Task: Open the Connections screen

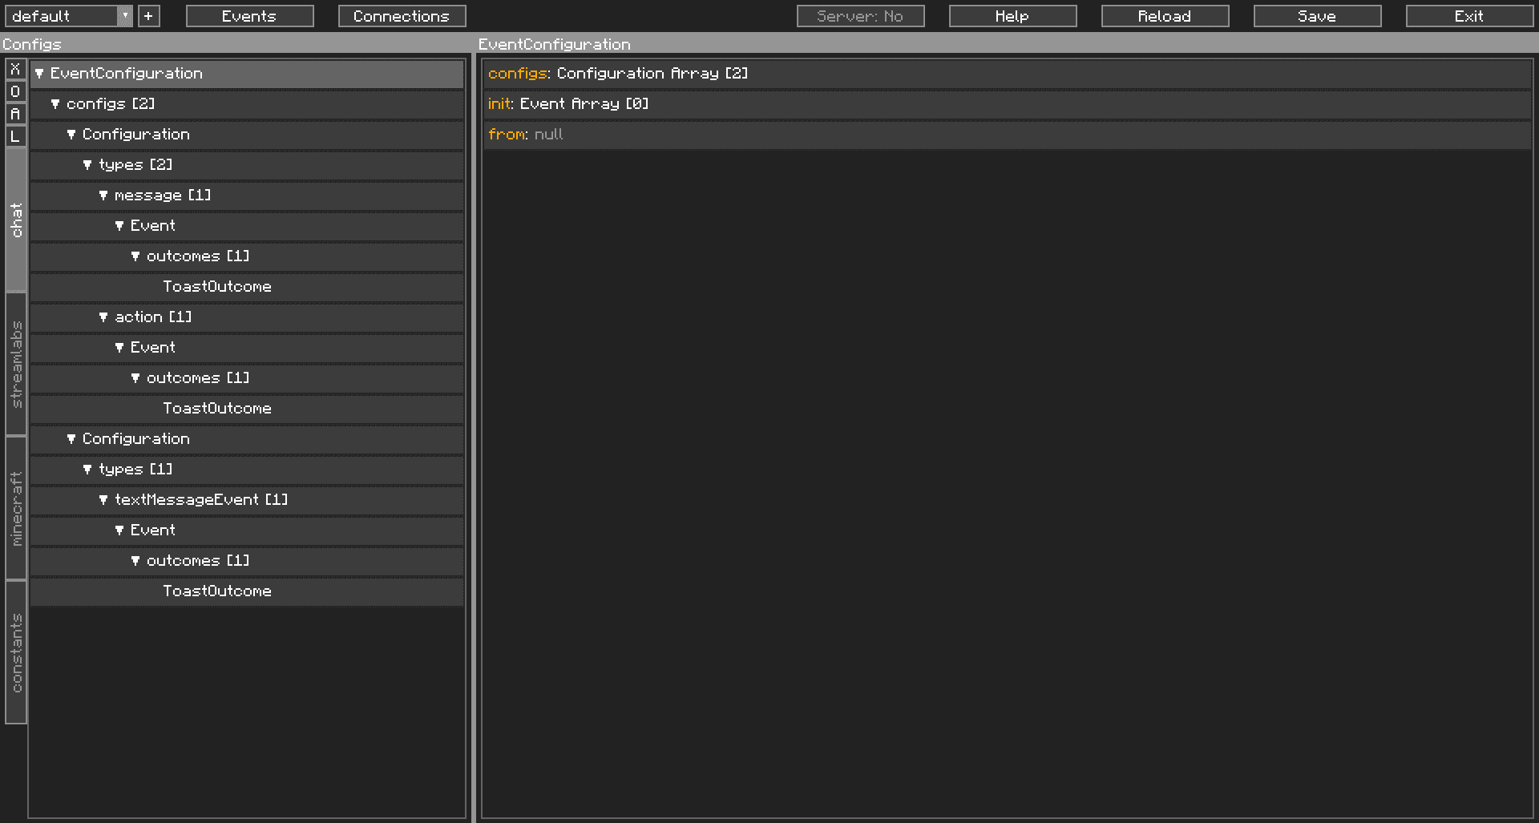Action: coord(402,16)
